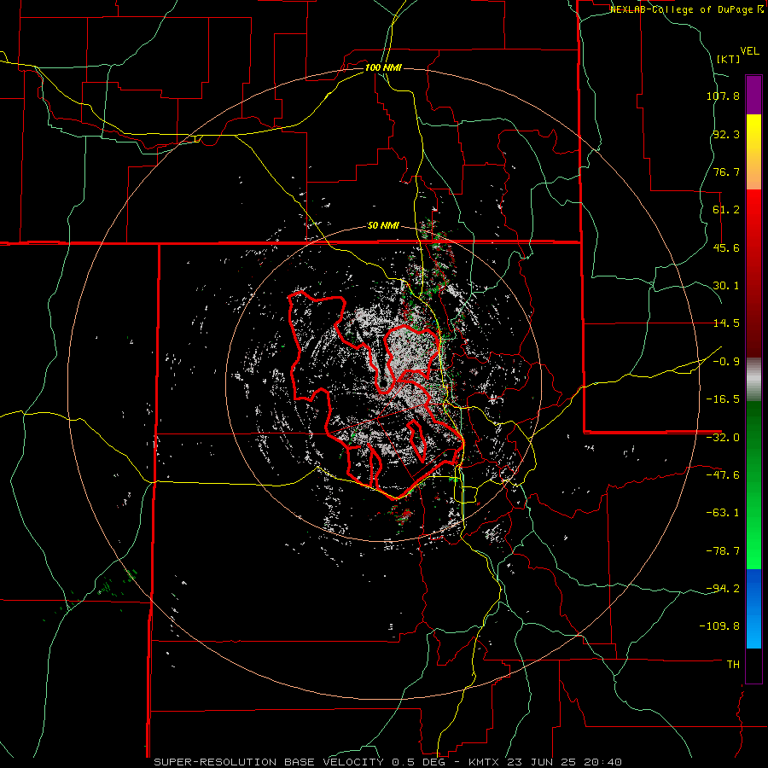Click the VEL legend title
The image size is (768, 768).
click(x=749, y=51)
